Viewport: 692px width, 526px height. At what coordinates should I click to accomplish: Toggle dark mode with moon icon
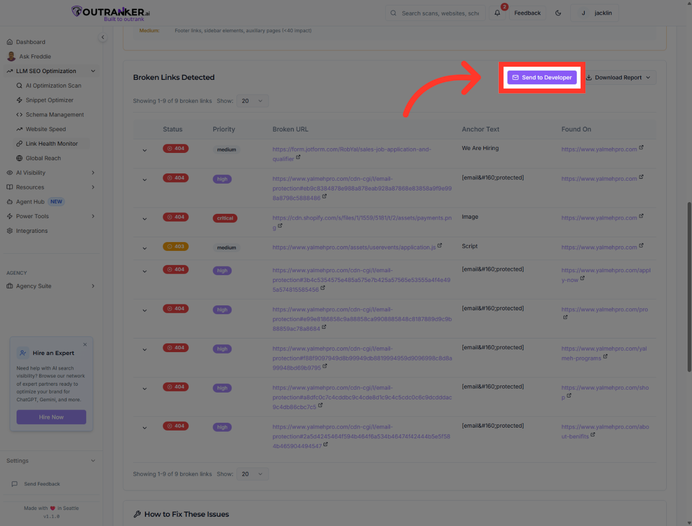[558, 13]
